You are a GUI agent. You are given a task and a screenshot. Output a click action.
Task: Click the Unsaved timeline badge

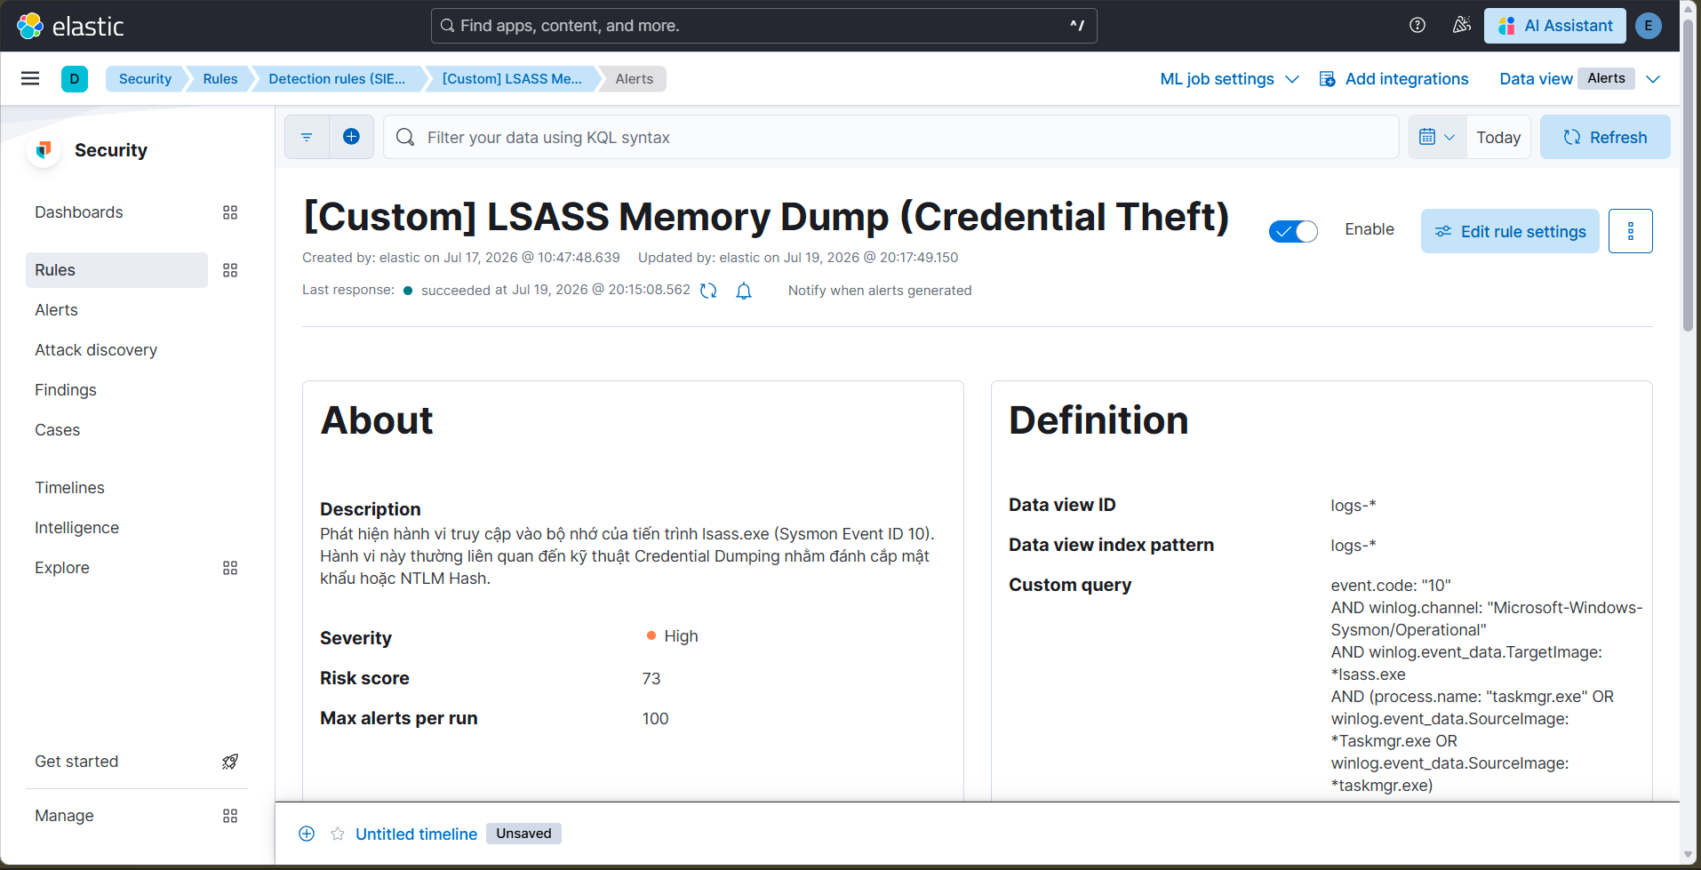523,834
